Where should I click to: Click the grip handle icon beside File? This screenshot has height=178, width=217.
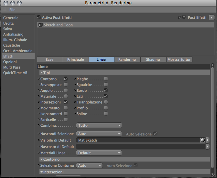pos(5,10)
